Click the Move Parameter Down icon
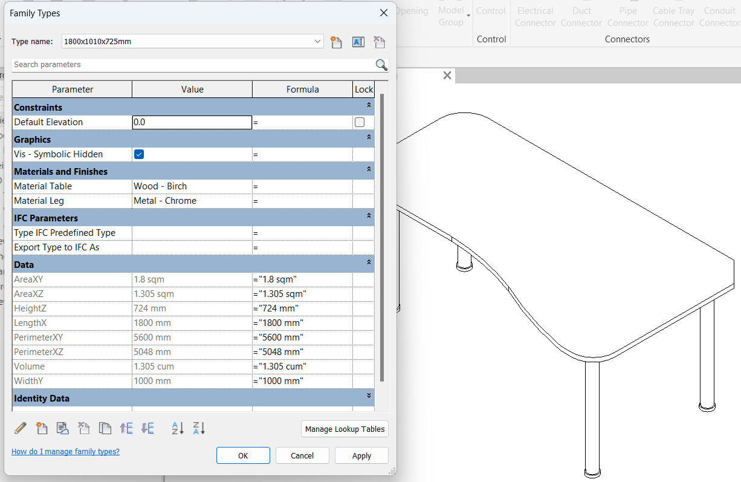The height and width of the screenshot is (482, 741). pyautogui.click(x=147, y=428)
